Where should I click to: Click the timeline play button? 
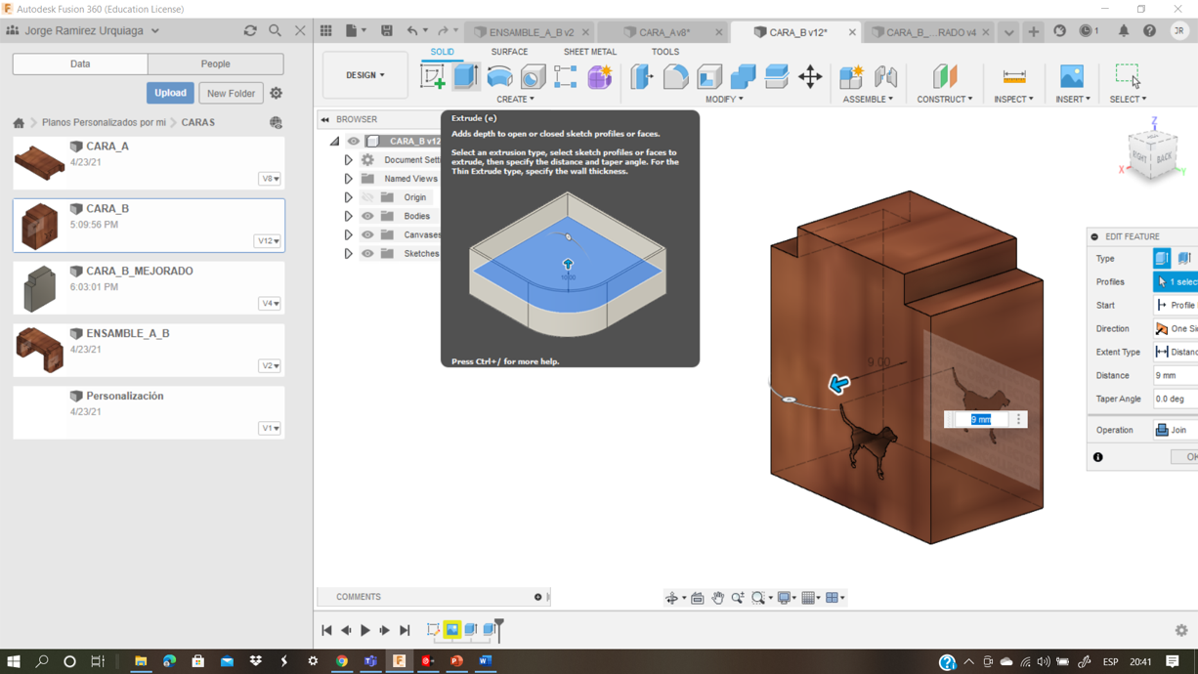tap(365, 631)
